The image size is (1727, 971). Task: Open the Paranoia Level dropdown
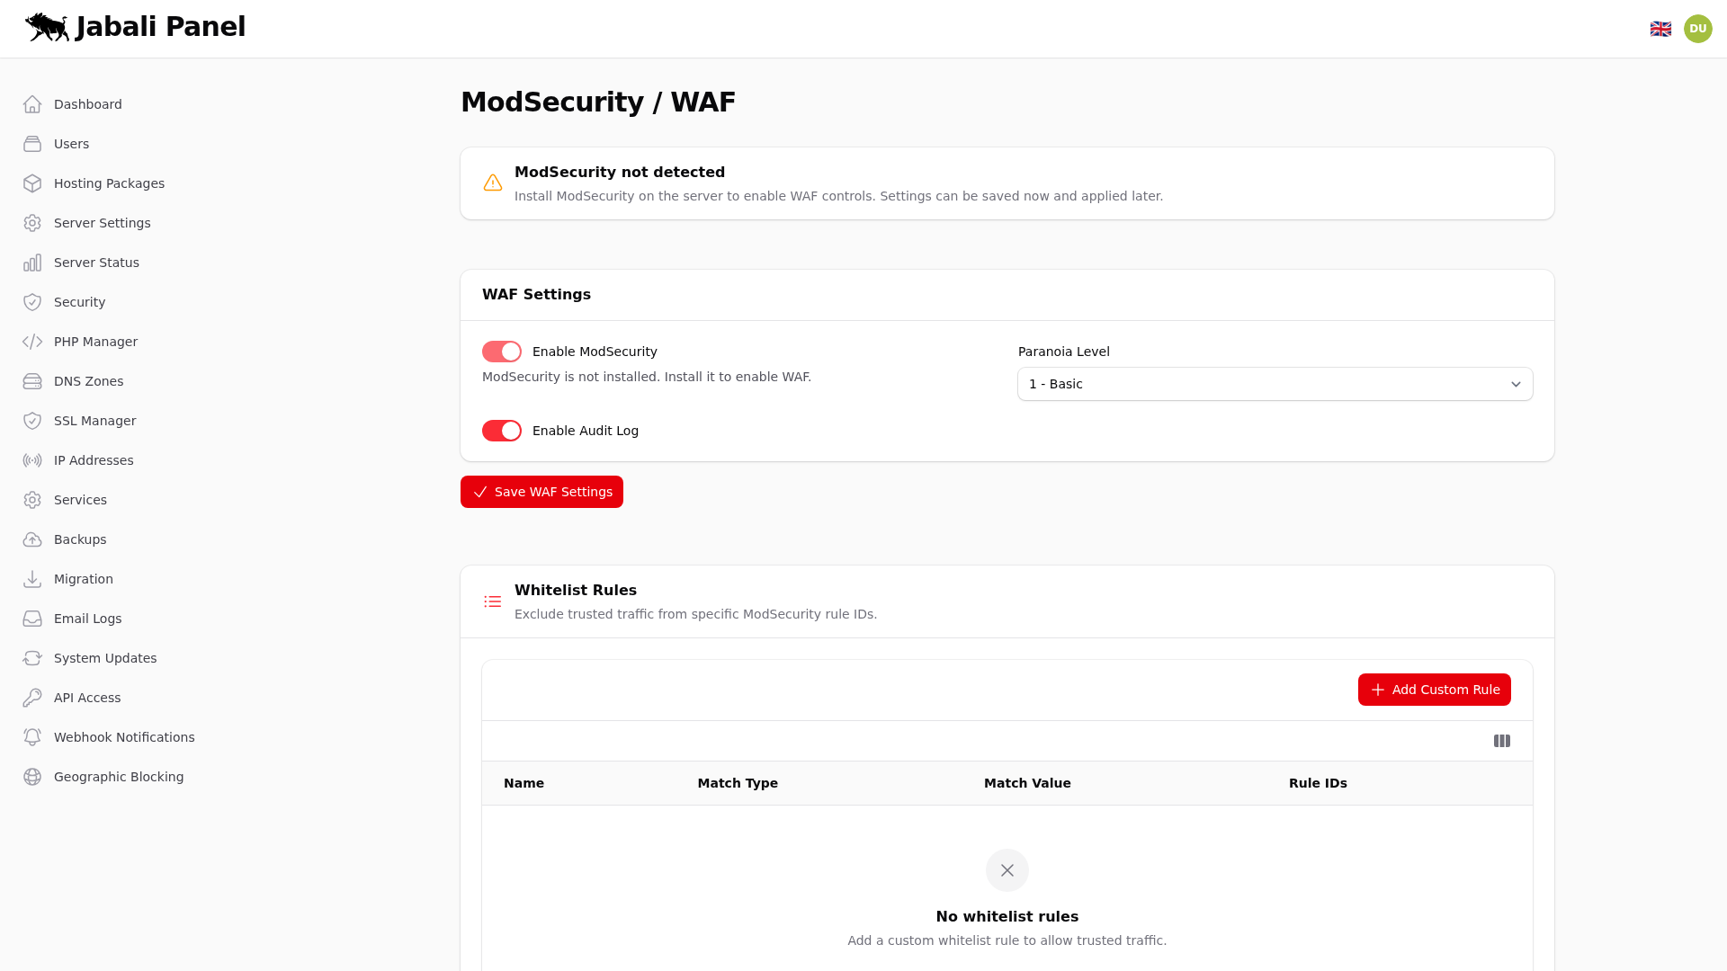click(x=1275, y=384)
